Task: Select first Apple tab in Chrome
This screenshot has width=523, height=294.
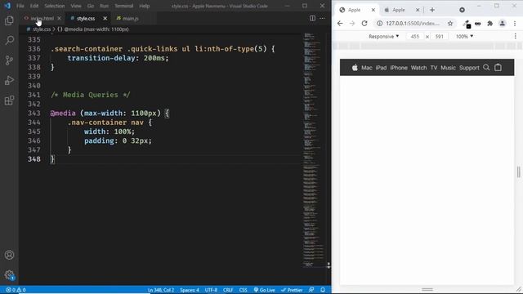Action: coord(354,10)
